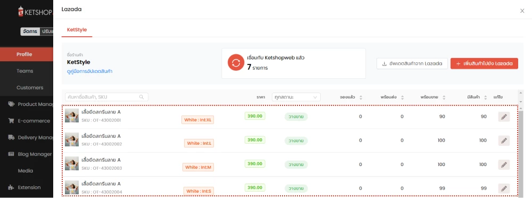The height and width of the screenshot is (198, 532).
Task: Click วางขาย status of SKU OT-43002002
Action: click(296, 141)
